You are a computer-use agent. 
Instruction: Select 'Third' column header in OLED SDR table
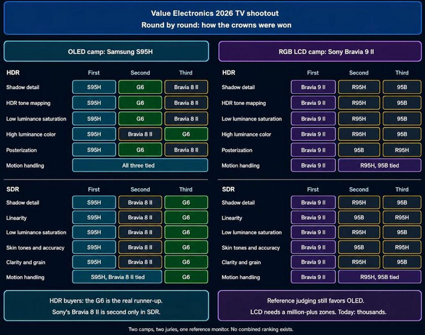click(186, 189)
